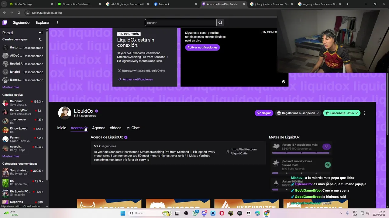
Task: Open KaiCenat live channel
Action: coord(23,103)
